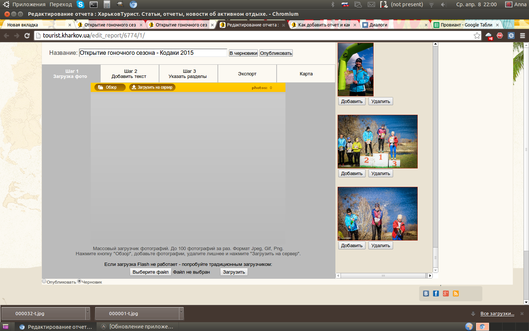Viewport: 529px width, 331px height.
Task: Launch Skype from the top panel
Action: [80, 4]
